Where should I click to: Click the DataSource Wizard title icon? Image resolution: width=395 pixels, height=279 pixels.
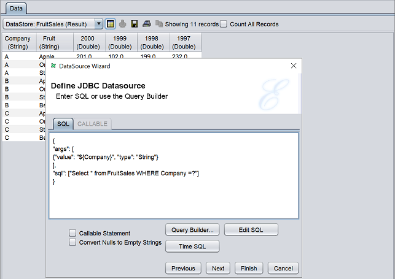tap(53, 65)
